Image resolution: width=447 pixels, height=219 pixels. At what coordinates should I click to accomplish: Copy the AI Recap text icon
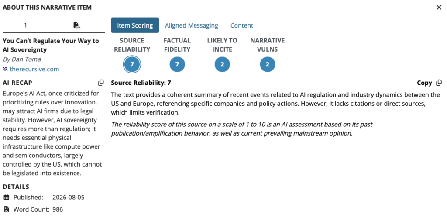point(101,83)
